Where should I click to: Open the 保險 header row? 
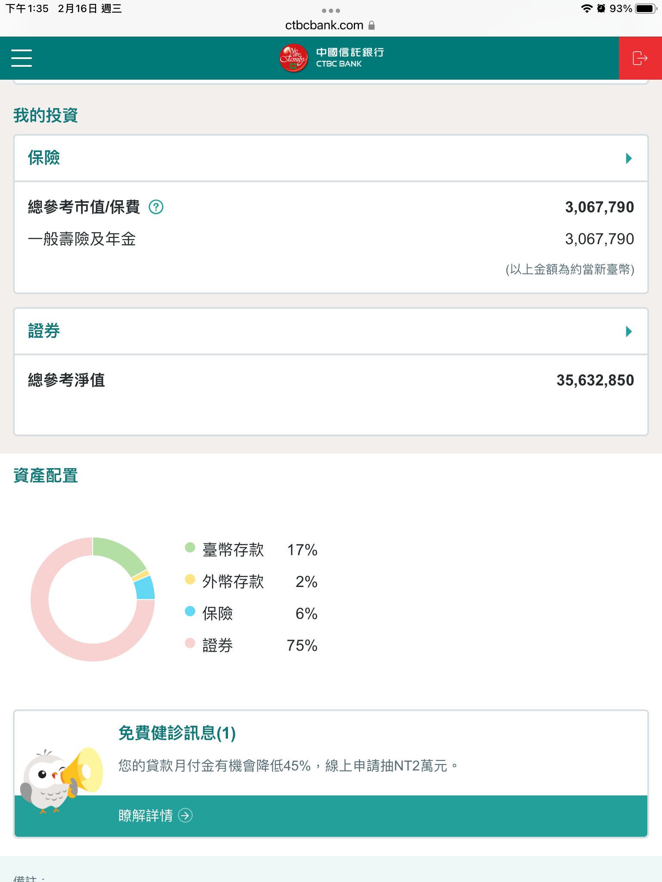pyautogui.click(x=331, y=158)
